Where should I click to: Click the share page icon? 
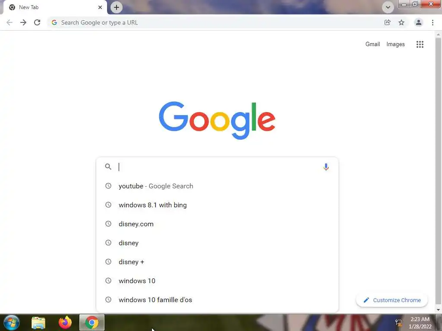coord(387,22)
